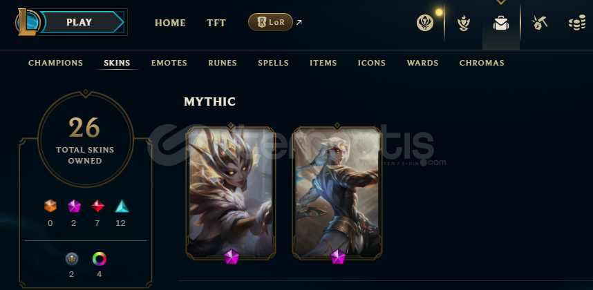Screen dimensions: 593x290
Task: Click the rainbow chroma wheel icon
Action: tap(99, 259)
